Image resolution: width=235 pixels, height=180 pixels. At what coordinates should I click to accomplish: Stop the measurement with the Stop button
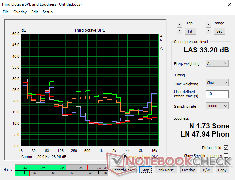tap(145, 170)
